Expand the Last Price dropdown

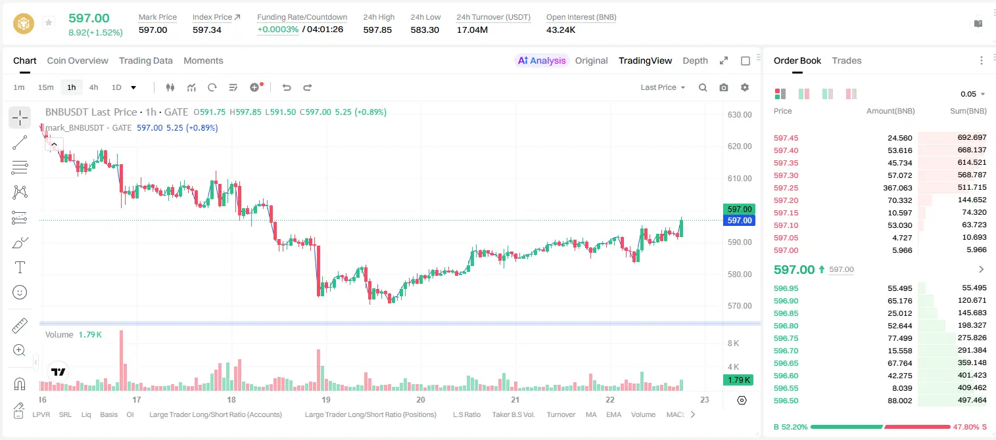pyautogui.click(x=663, y=87)
